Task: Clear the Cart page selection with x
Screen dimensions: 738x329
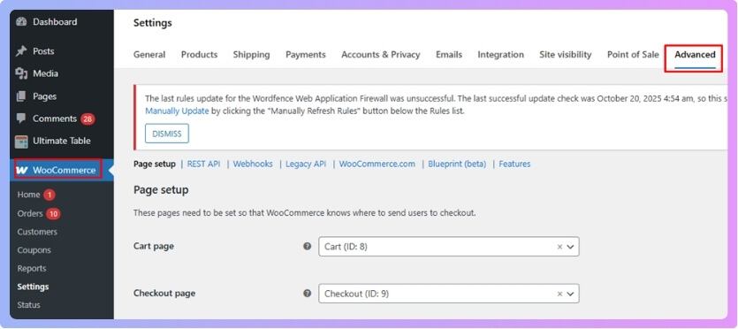Action: pos(559,247)
